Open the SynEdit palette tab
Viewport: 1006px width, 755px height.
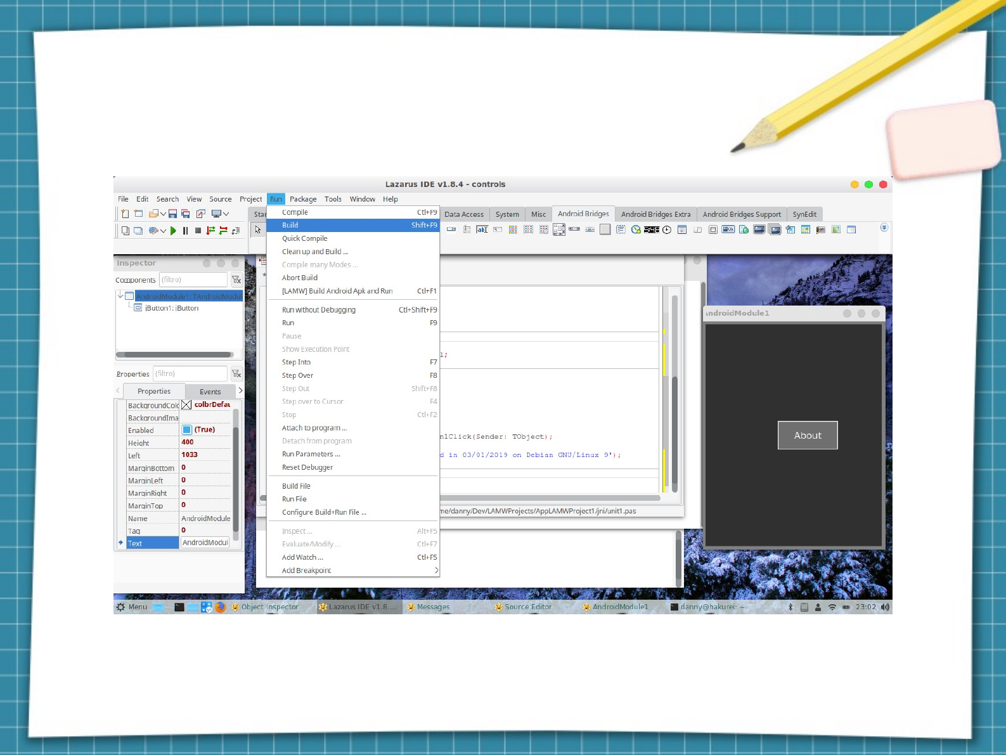tap(804, 214)
